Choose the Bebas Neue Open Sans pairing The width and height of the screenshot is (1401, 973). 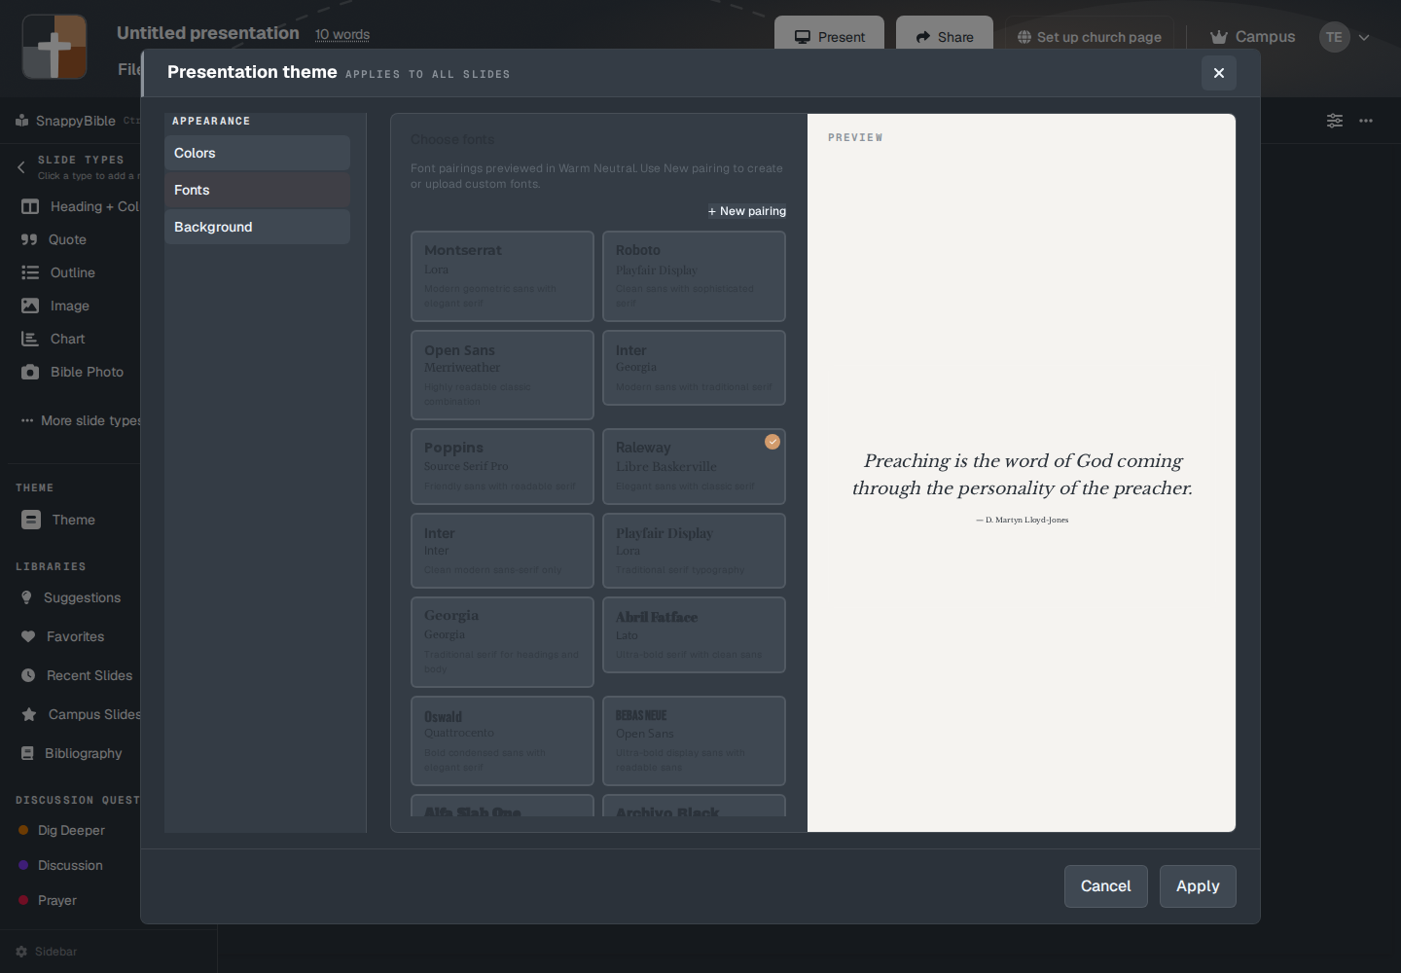click(x=694, y=740)
